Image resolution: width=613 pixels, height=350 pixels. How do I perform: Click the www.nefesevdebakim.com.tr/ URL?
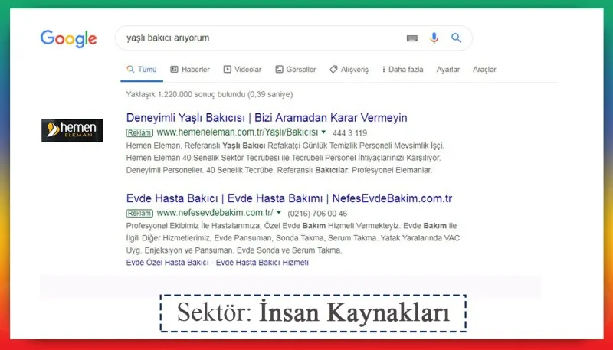(x=215, y=213)
